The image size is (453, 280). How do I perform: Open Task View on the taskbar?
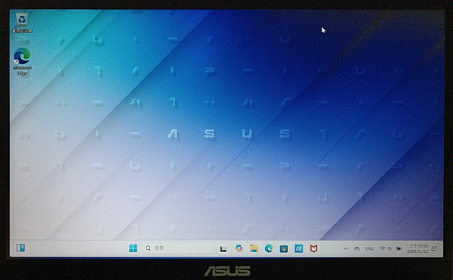coord(223,248)
